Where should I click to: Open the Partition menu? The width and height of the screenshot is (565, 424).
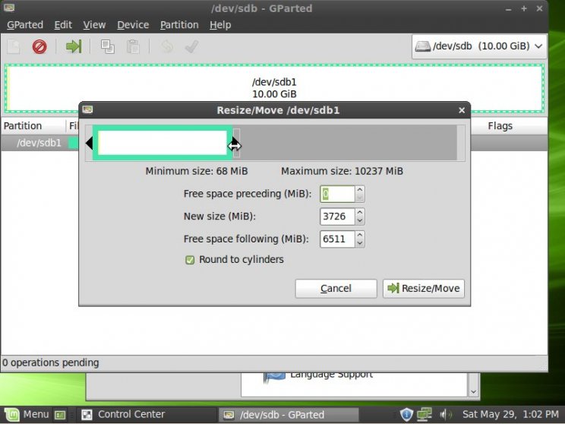(179, 25)
